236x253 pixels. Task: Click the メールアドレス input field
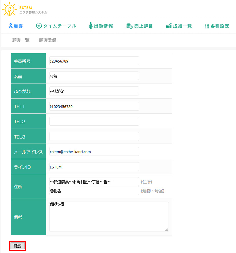(x=94, y=152)
